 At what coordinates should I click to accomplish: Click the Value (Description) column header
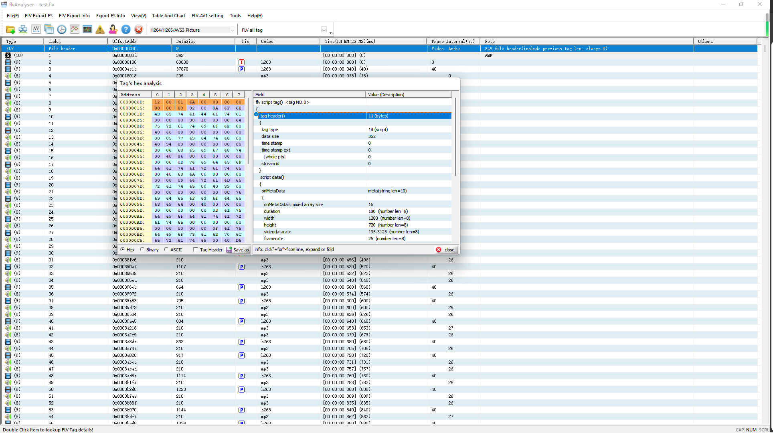pos(409,95)
